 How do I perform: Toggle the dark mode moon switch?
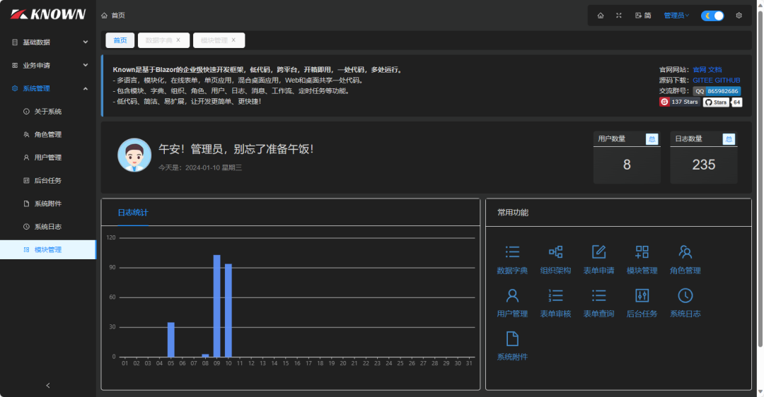click(712, 16)
